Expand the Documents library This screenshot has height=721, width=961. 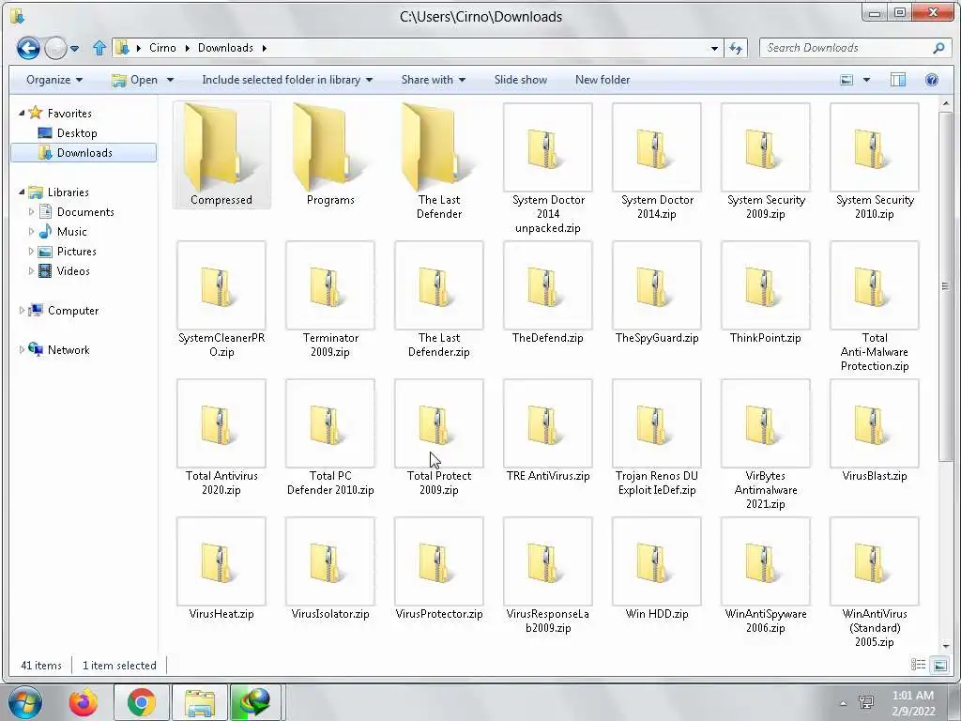click(31, 211)
